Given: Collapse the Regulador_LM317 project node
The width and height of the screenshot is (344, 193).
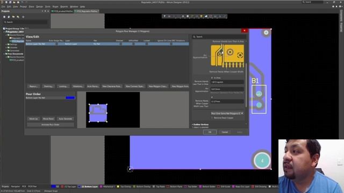Looking at the screenshot, I should tap(4, 32).
